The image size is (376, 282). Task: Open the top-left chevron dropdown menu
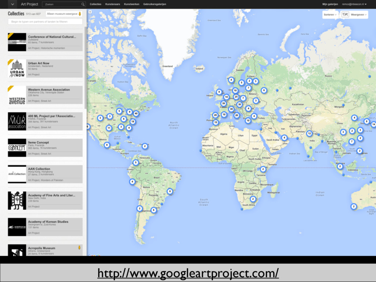coord(12,4)
